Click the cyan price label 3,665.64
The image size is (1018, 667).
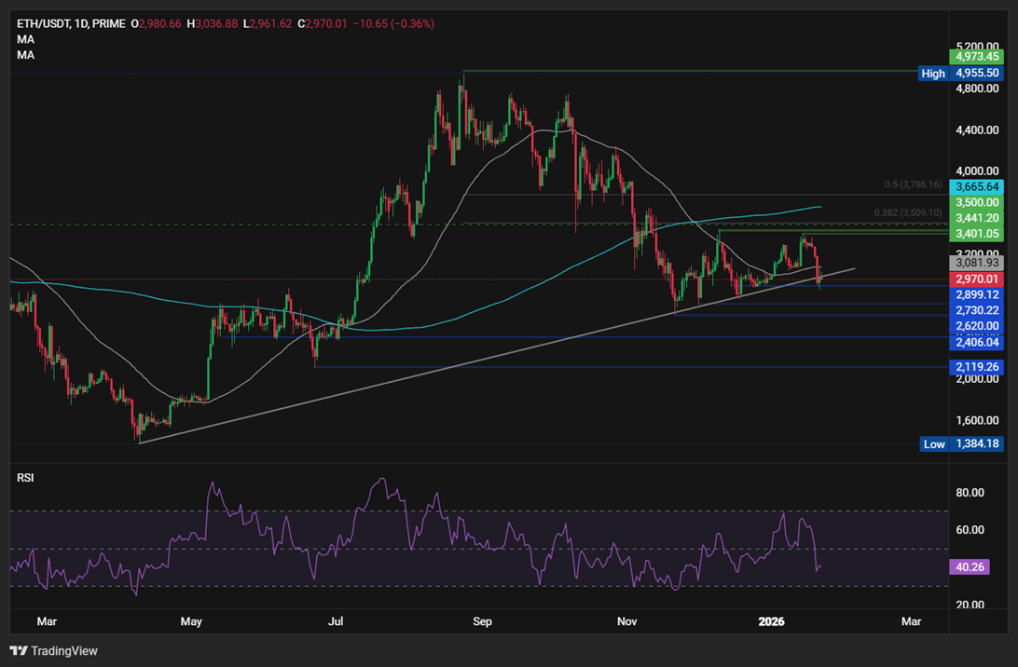(x=975, y=187)
